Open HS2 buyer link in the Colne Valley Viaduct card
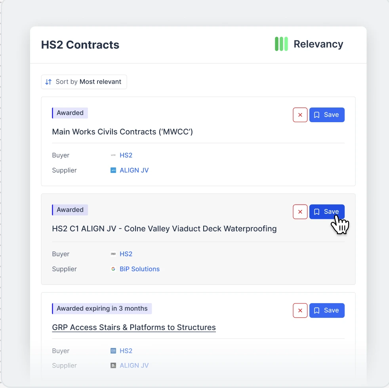Screen dimensions: 389x388 point(126,254)
